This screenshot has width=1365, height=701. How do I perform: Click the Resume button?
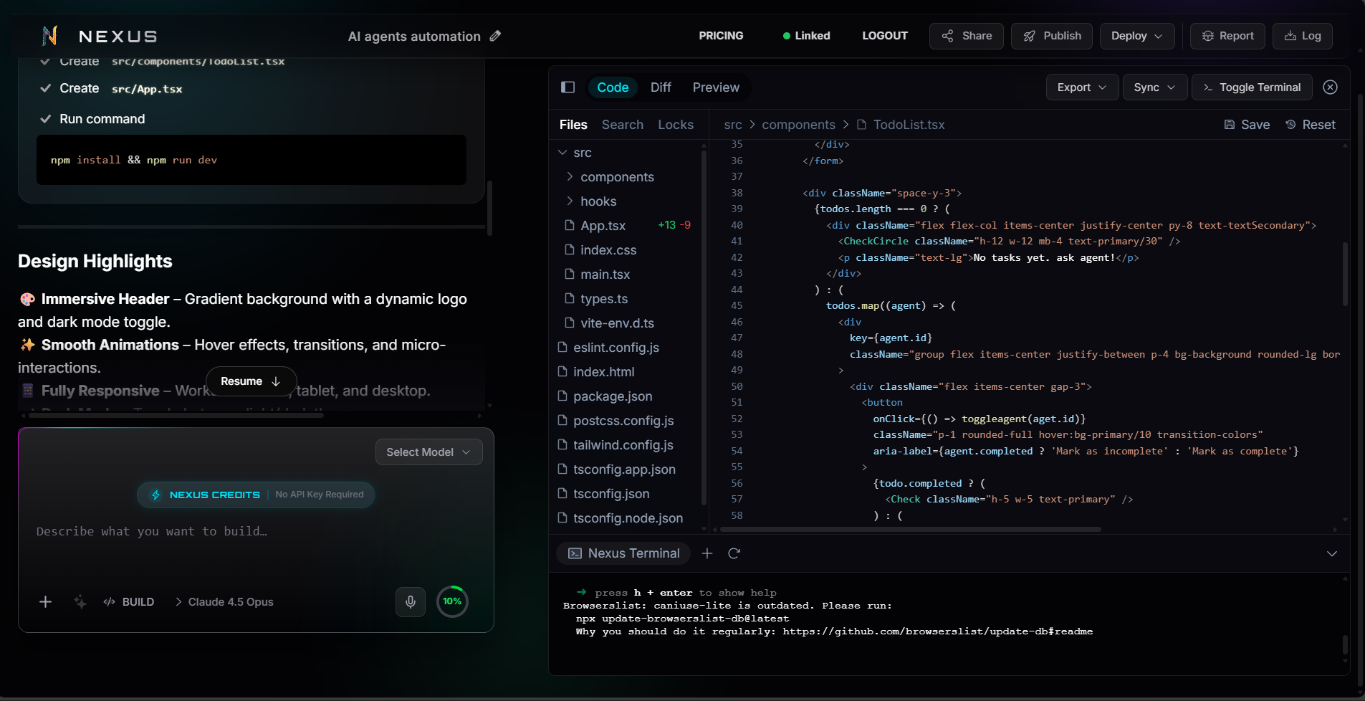tap(251, 381)
